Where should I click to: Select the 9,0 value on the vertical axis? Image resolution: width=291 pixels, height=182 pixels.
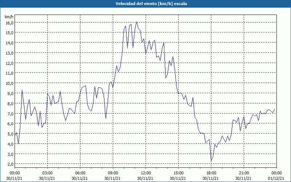tap(10, 94)
